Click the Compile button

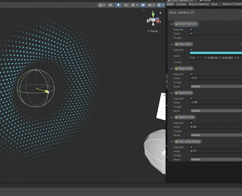[181, 4]
